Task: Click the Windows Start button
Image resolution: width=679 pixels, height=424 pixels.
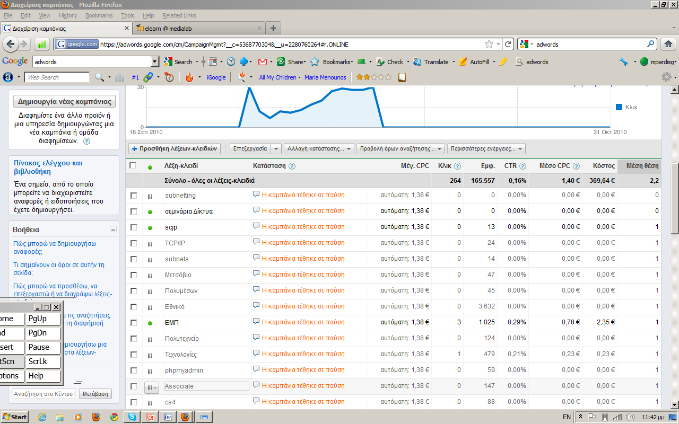Action: 14,417
